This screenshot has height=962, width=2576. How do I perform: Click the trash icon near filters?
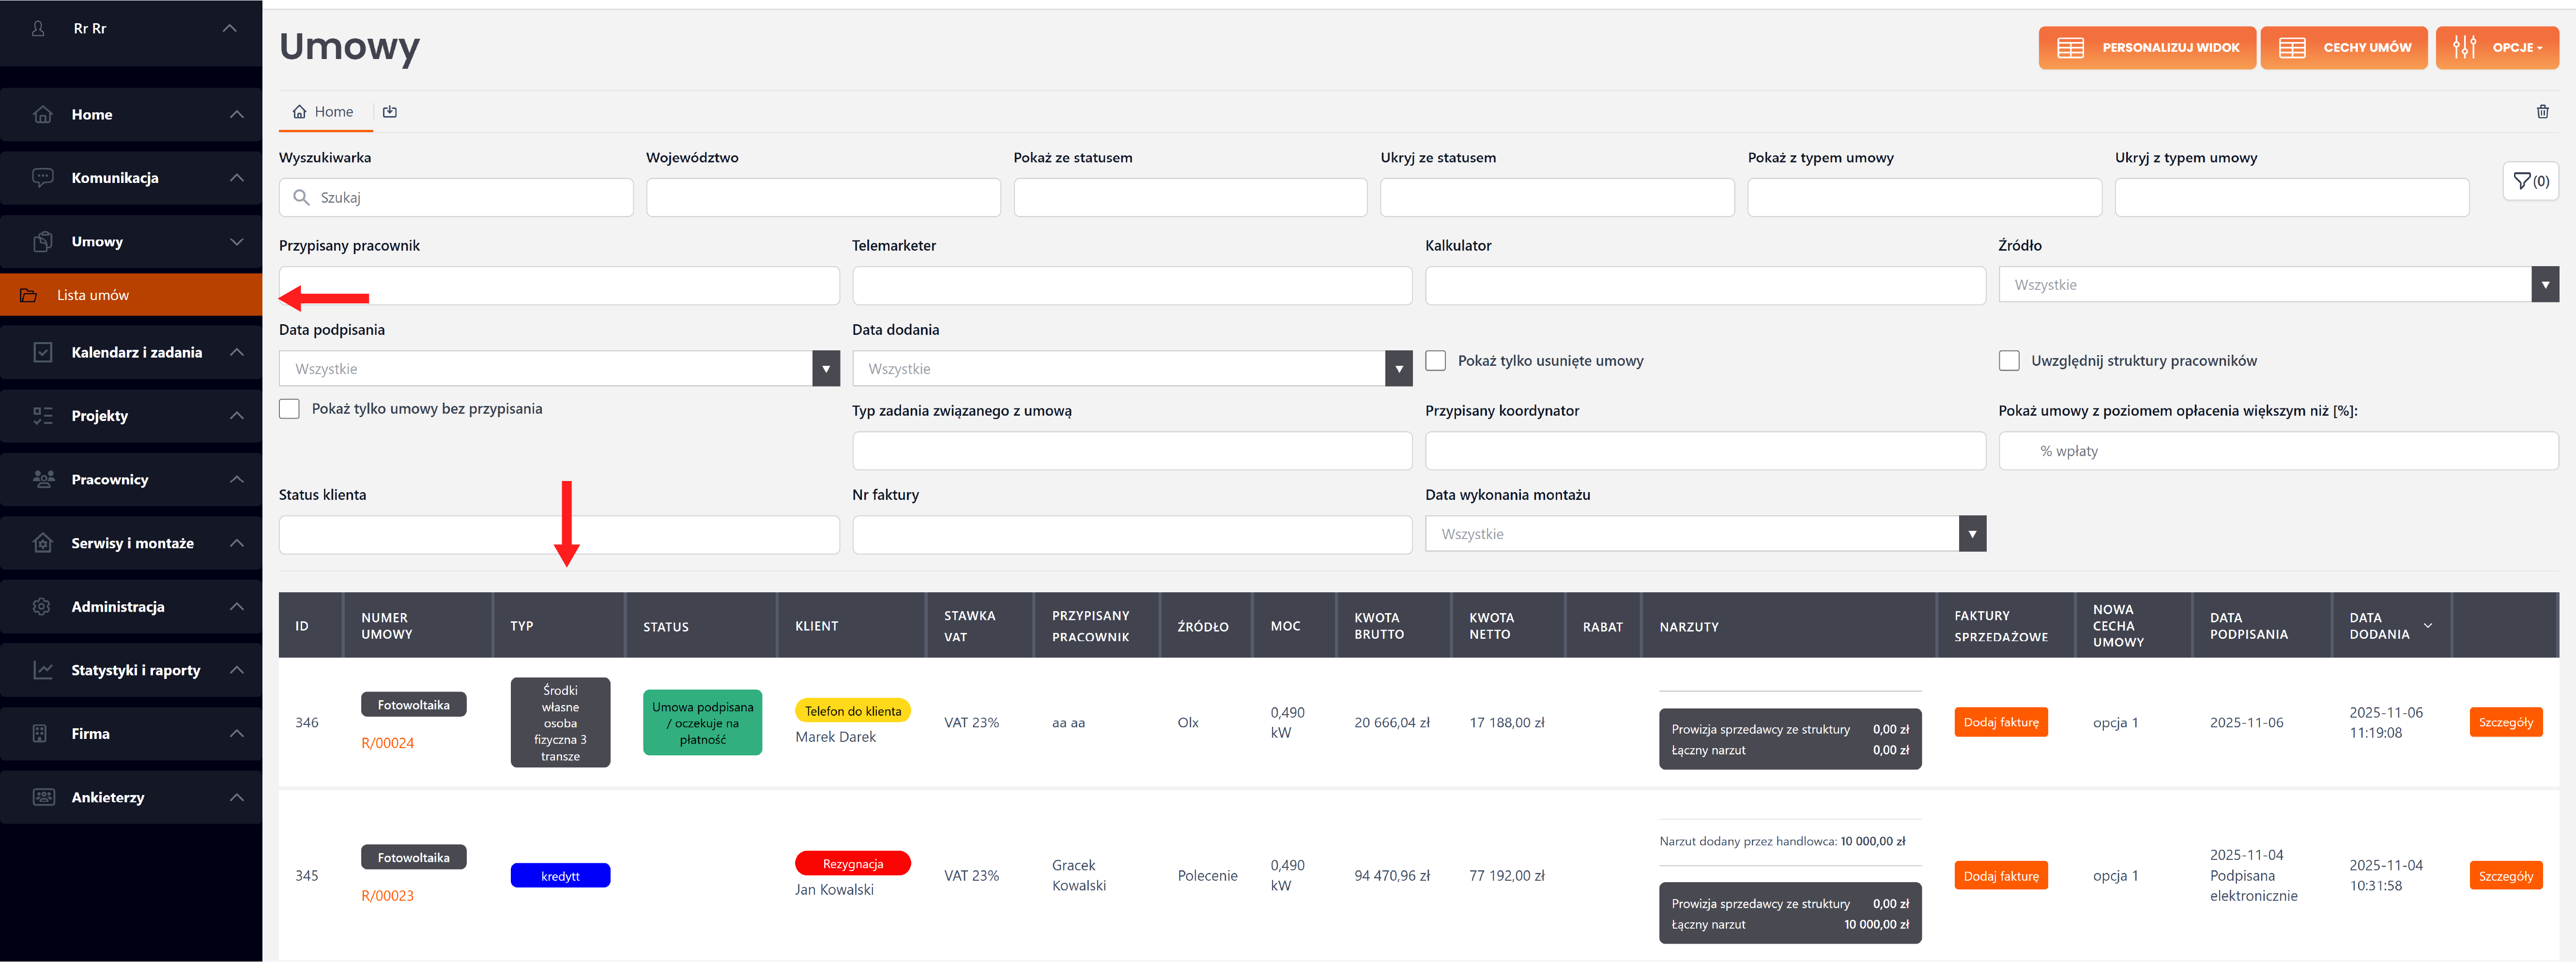coord(2542,112)
